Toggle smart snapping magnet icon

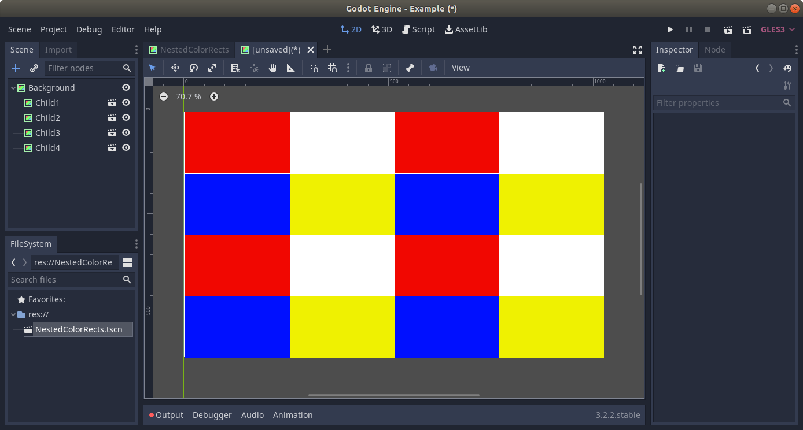314,68
